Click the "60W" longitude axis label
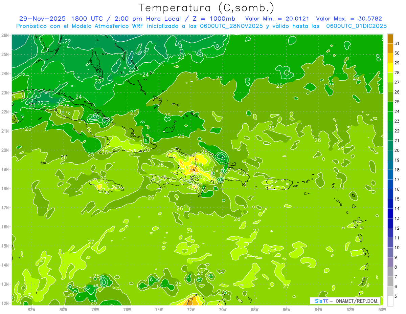This screenshot has height=314, width=406. [x=382, y=309]
